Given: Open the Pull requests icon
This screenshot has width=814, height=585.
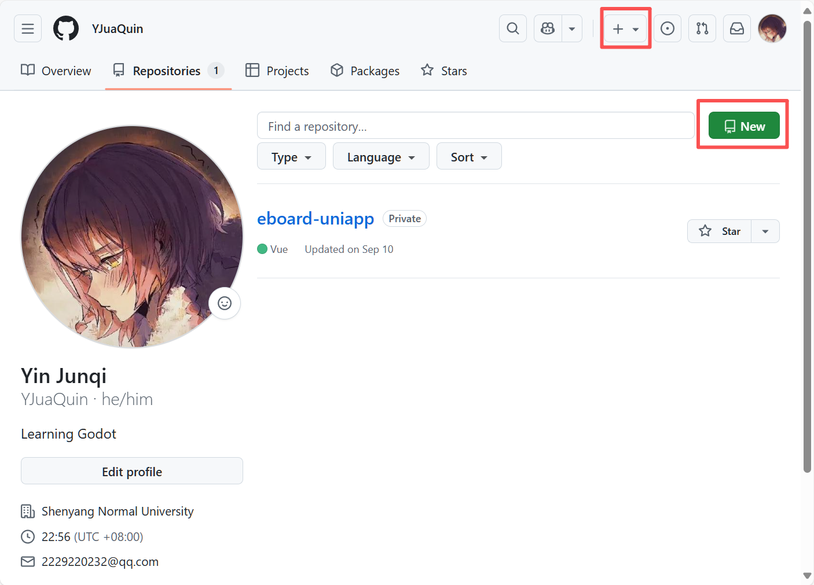Looking at the screenshot, I should pos(702,28).
